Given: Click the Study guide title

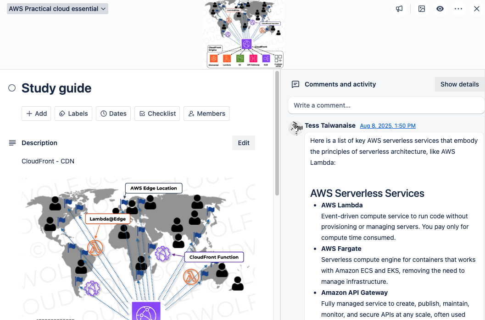Looking at the screenshot, I should [x=56, y=88].
